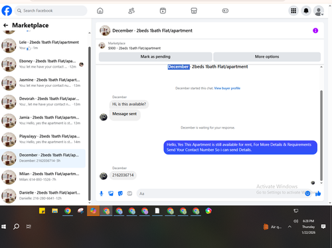
Task: Open the Jasmine conversation
Action: tap(43, 83)
